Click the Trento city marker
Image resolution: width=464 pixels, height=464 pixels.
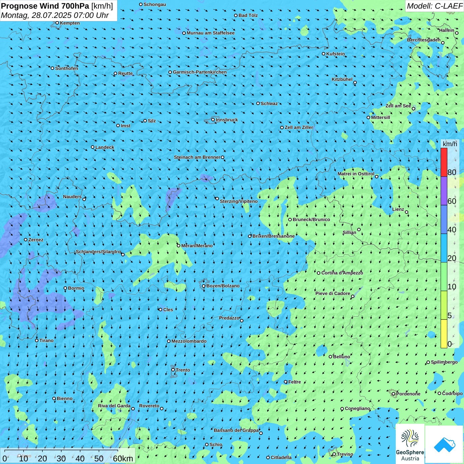(x=173, y=370)
